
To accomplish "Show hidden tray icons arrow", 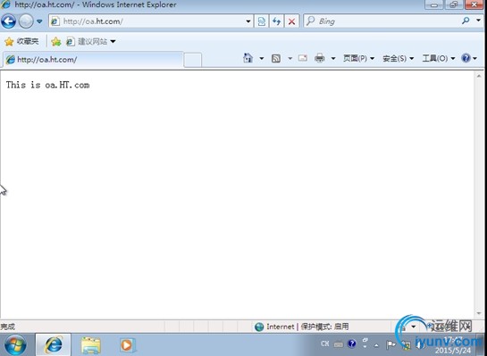I will tap(376, 345).
